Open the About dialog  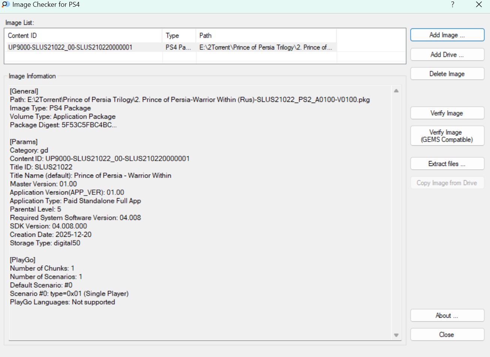(447, 315)
